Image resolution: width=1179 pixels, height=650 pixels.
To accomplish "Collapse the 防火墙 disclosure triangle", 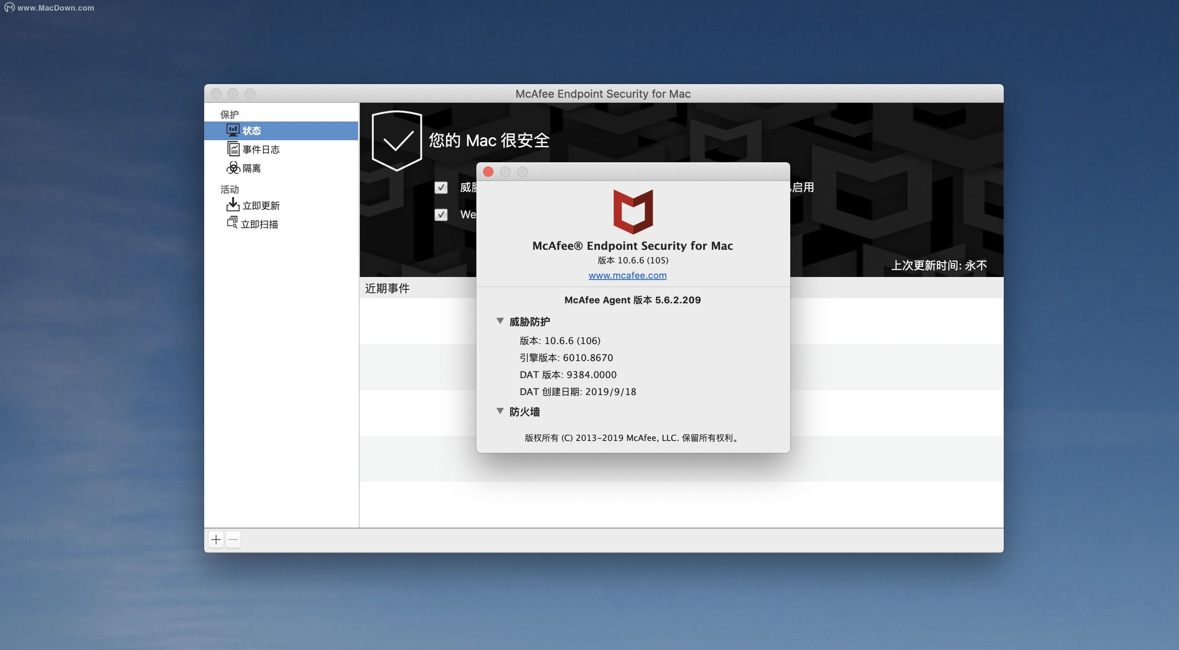I will pos(500,411).
